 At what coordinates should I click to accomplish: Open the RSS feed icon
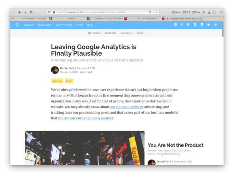tap(175, 25)
